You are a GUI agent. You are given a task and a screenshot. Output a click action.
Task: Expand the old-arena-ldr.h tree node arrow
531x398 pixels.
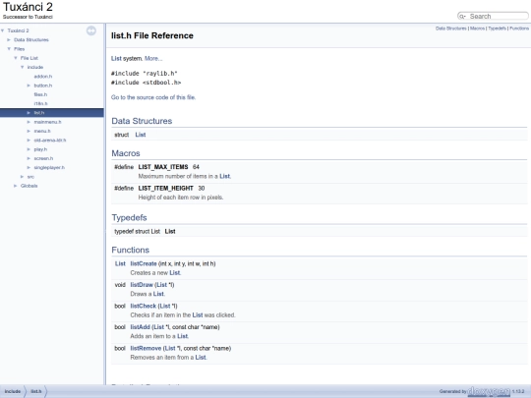click(x=29, y=141)
